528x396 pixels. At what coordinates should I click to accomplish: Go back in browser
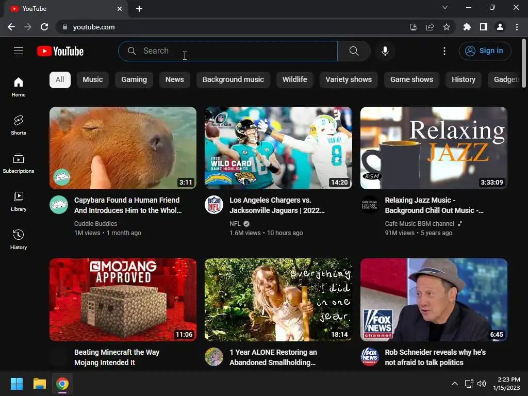coord(11,27)
